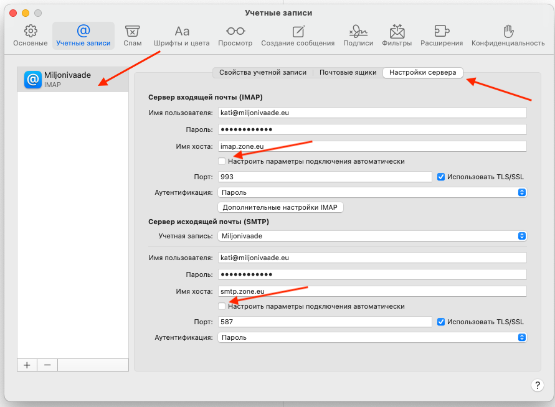555x407 pixels.
Task: Open the Подписи signatures pane
Action: pos(358,35)
